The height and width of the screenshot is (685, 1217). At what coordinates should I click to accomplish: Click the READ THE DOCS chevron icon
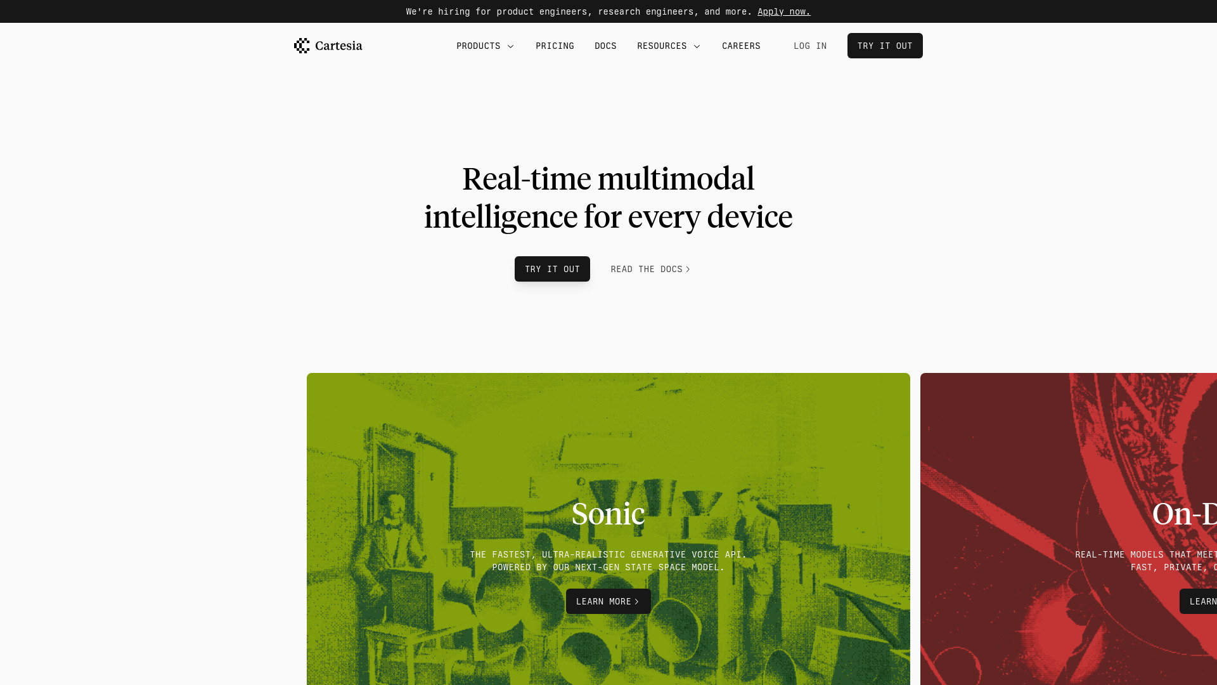(x=687, y=268)
